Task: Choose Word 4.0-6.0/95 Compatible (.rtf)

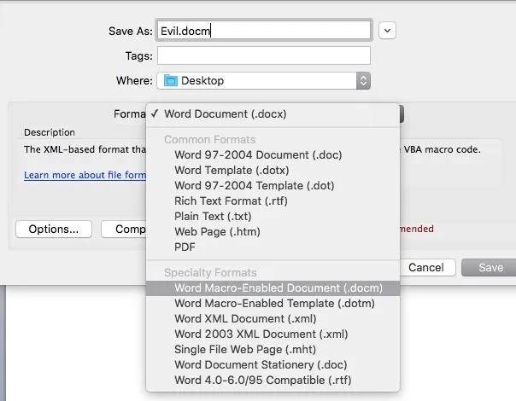Action: click(273, 381)
